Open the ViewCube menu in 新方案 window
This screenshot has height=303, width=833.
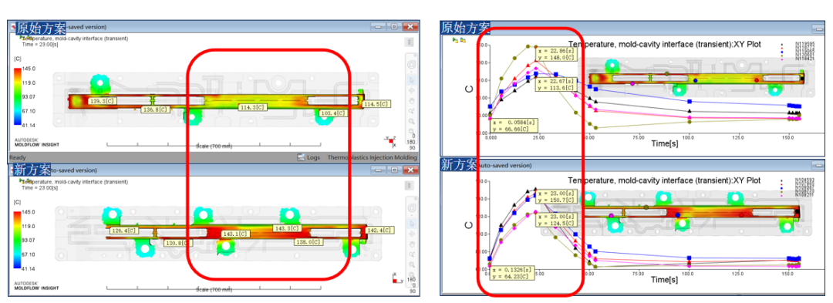[x=410, y=185]
